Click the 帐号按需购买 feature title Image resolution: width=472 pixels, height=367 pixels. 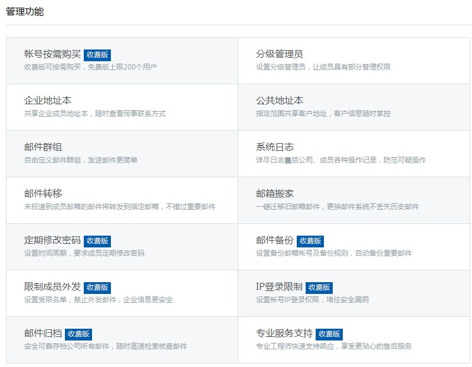coord(53,54)
